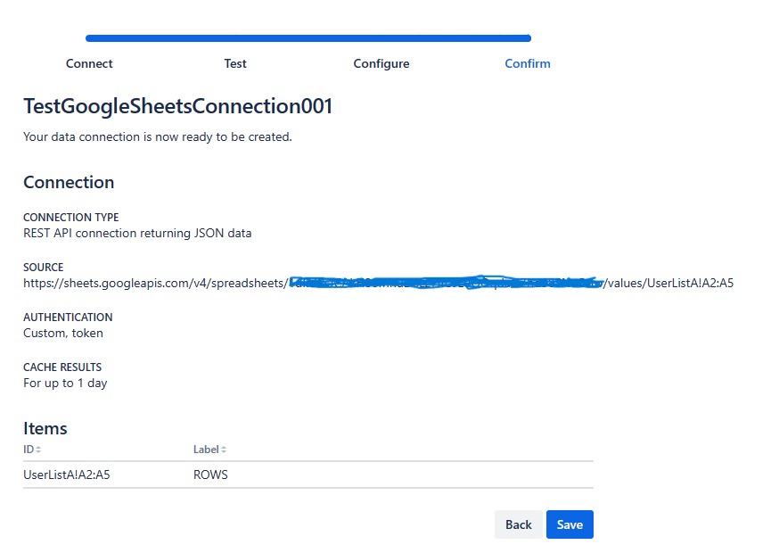Select the Test step
The width and height of the screenshot is (779, 553).
coord(234,63)
